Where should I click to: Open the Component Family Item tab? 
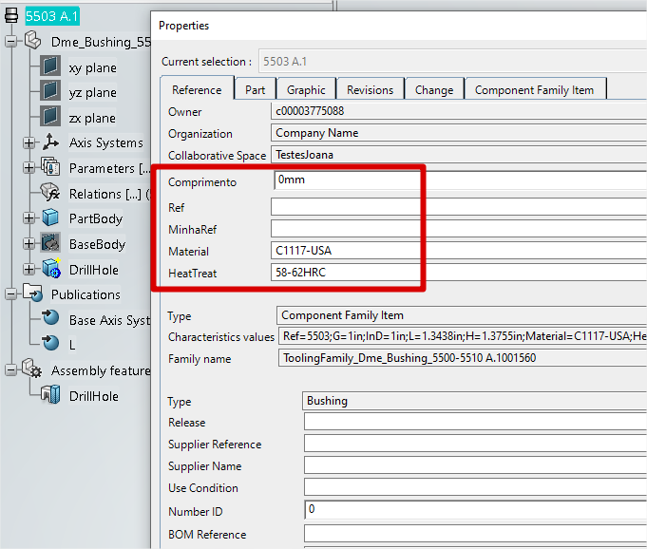(534, 89)
